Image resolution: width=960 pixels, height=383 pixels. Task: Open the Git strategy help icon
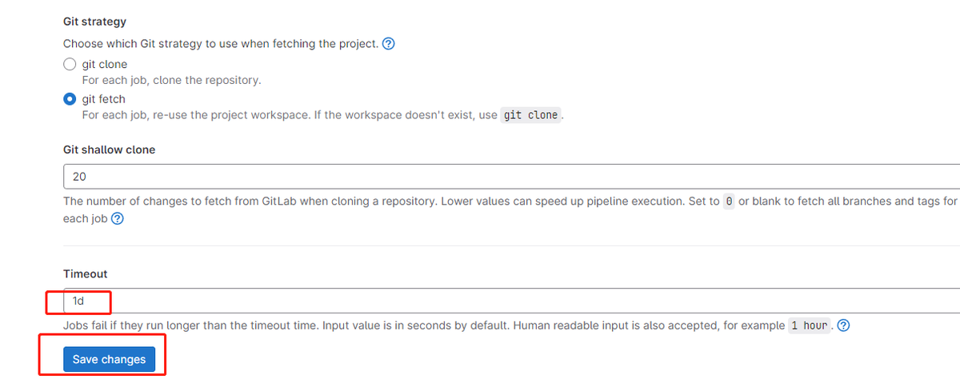(x=389, y=44)
